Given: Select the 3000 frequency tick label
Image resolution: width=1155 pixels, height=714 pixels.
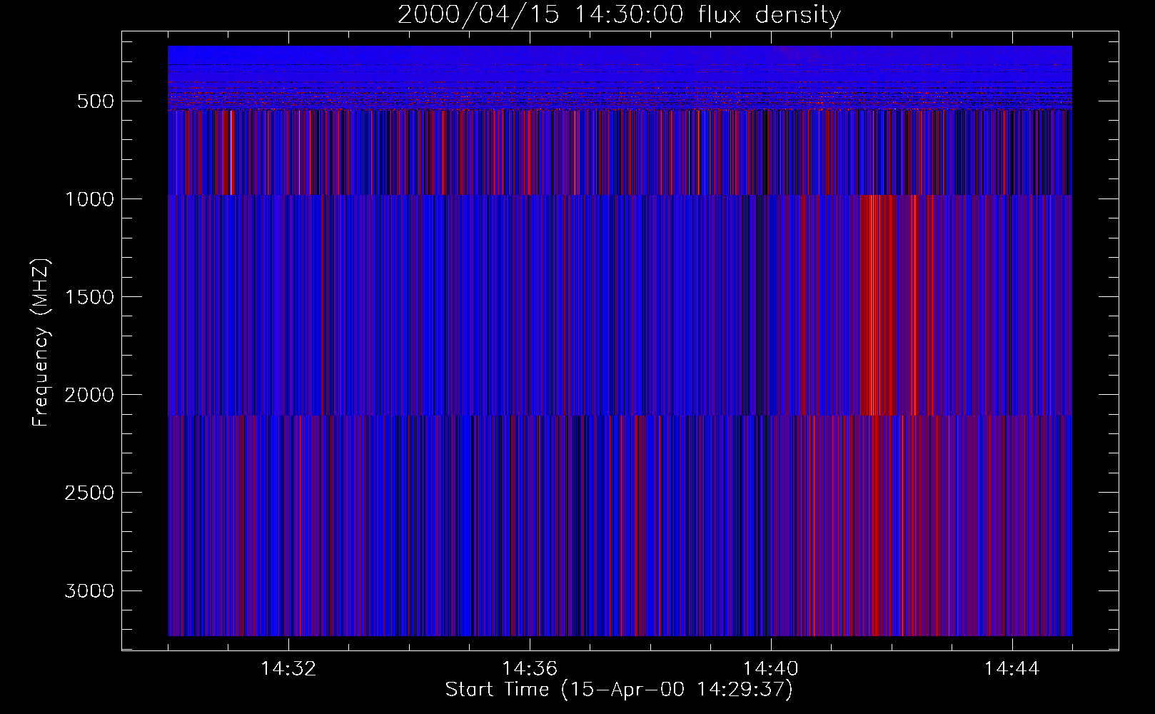Looking at the screenshot, I should click(x=89, y=590).
